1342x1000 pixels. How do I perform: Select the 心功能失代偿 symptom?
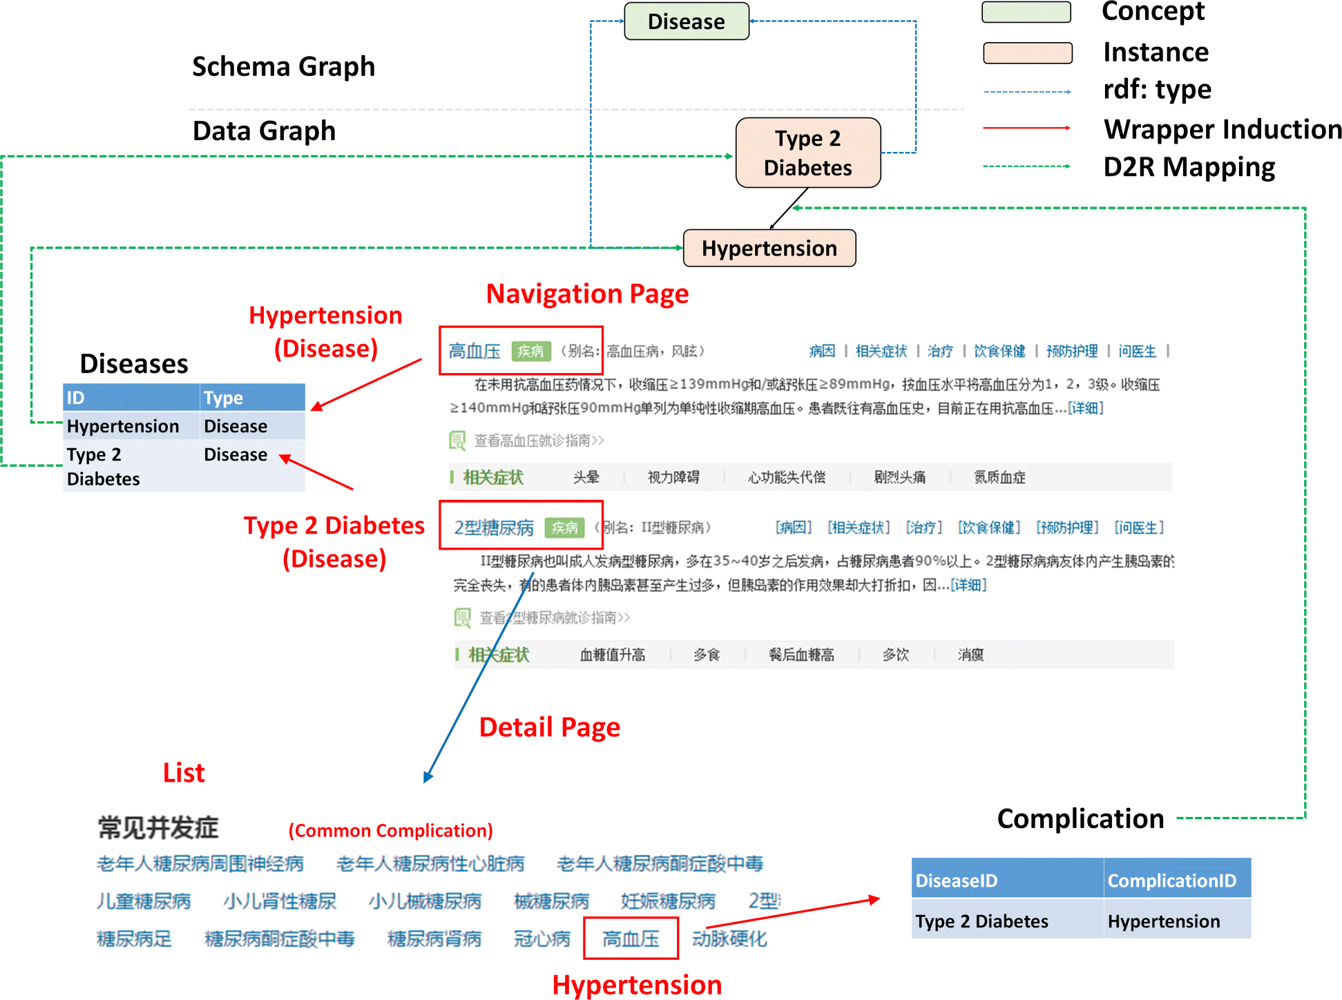(787, 477)
